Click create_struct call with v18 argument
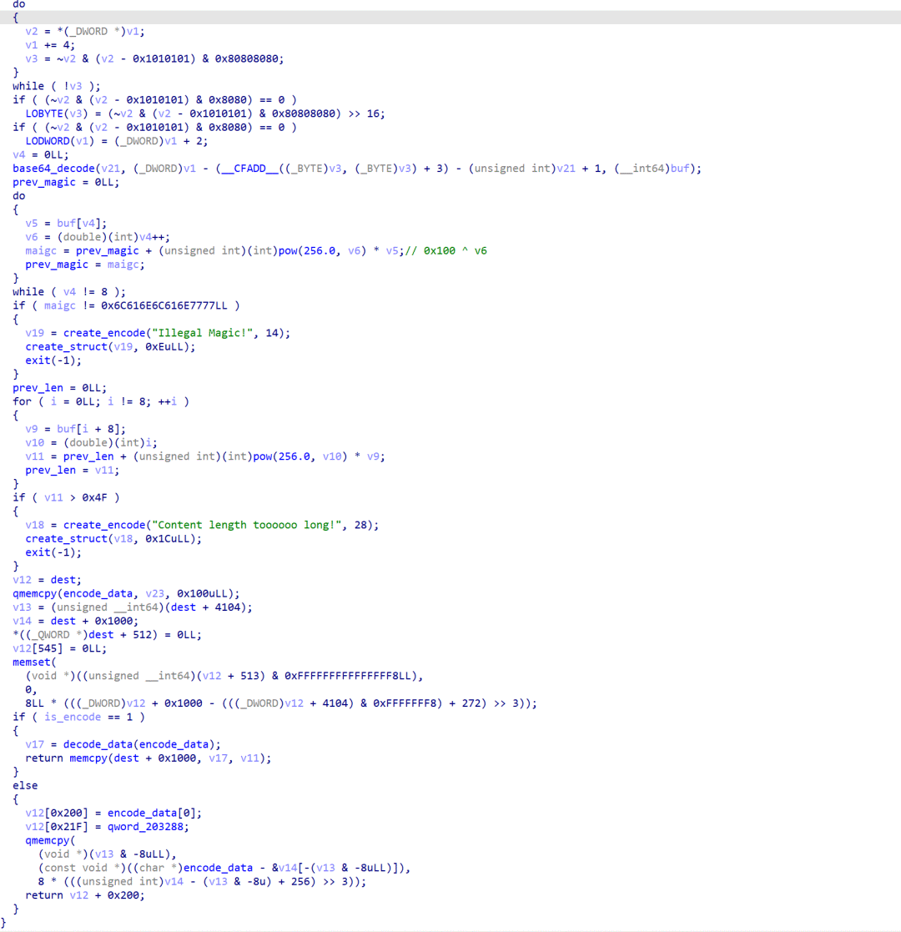Screen dimensions: 901x932 pos(113,538)
